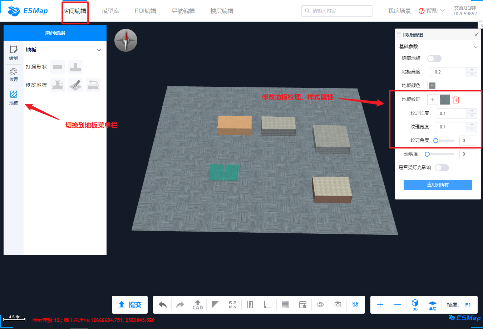
Task: Click the CAD import icon
Action: point(198,305)
